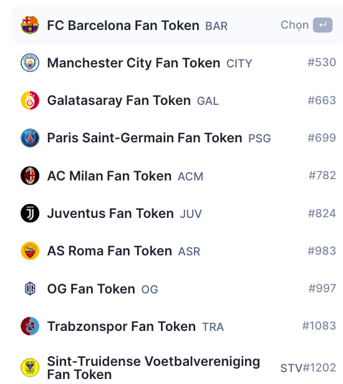Click the Enter key icon beside Chọn
The height and width of the screenshot is (384, 343).
point(322,25)
